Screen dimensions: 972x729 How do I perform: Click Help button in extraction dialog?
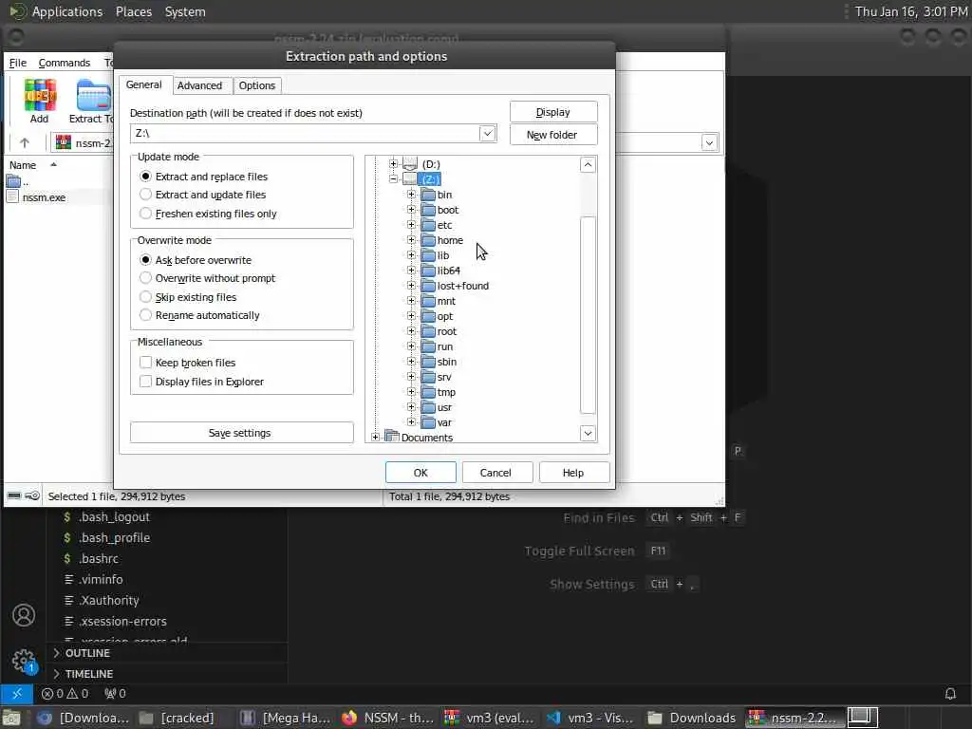pos(573,473)
